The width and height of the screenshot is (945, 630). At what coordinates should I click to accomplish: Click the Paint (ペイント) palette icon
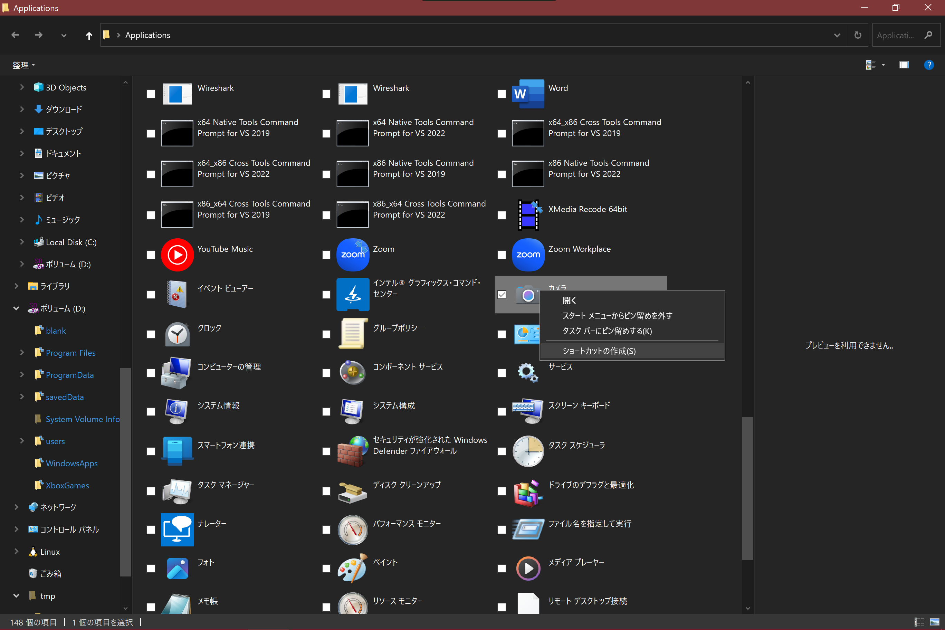[x=352, y=568]
